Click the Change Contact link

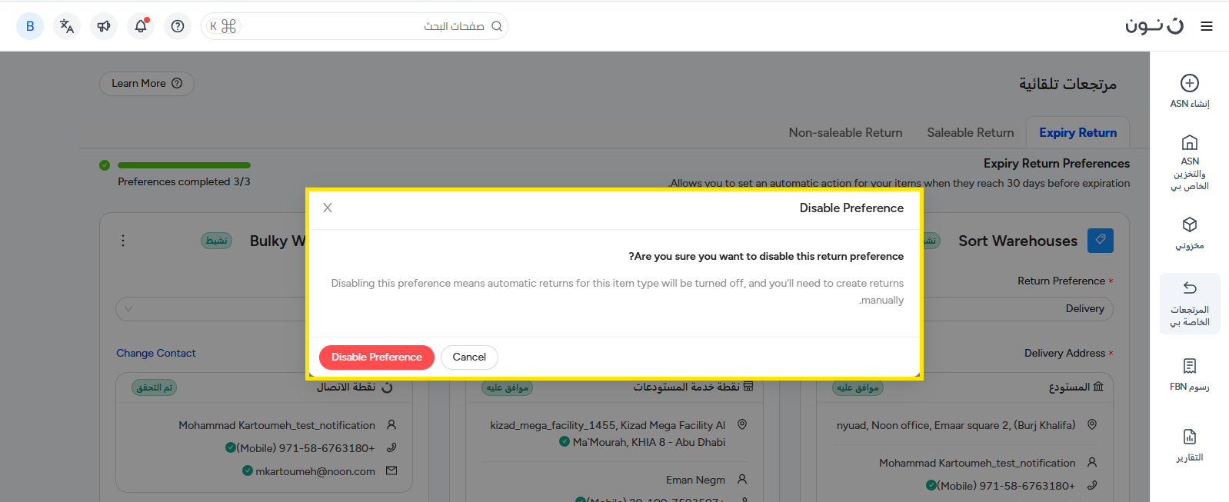156,354
